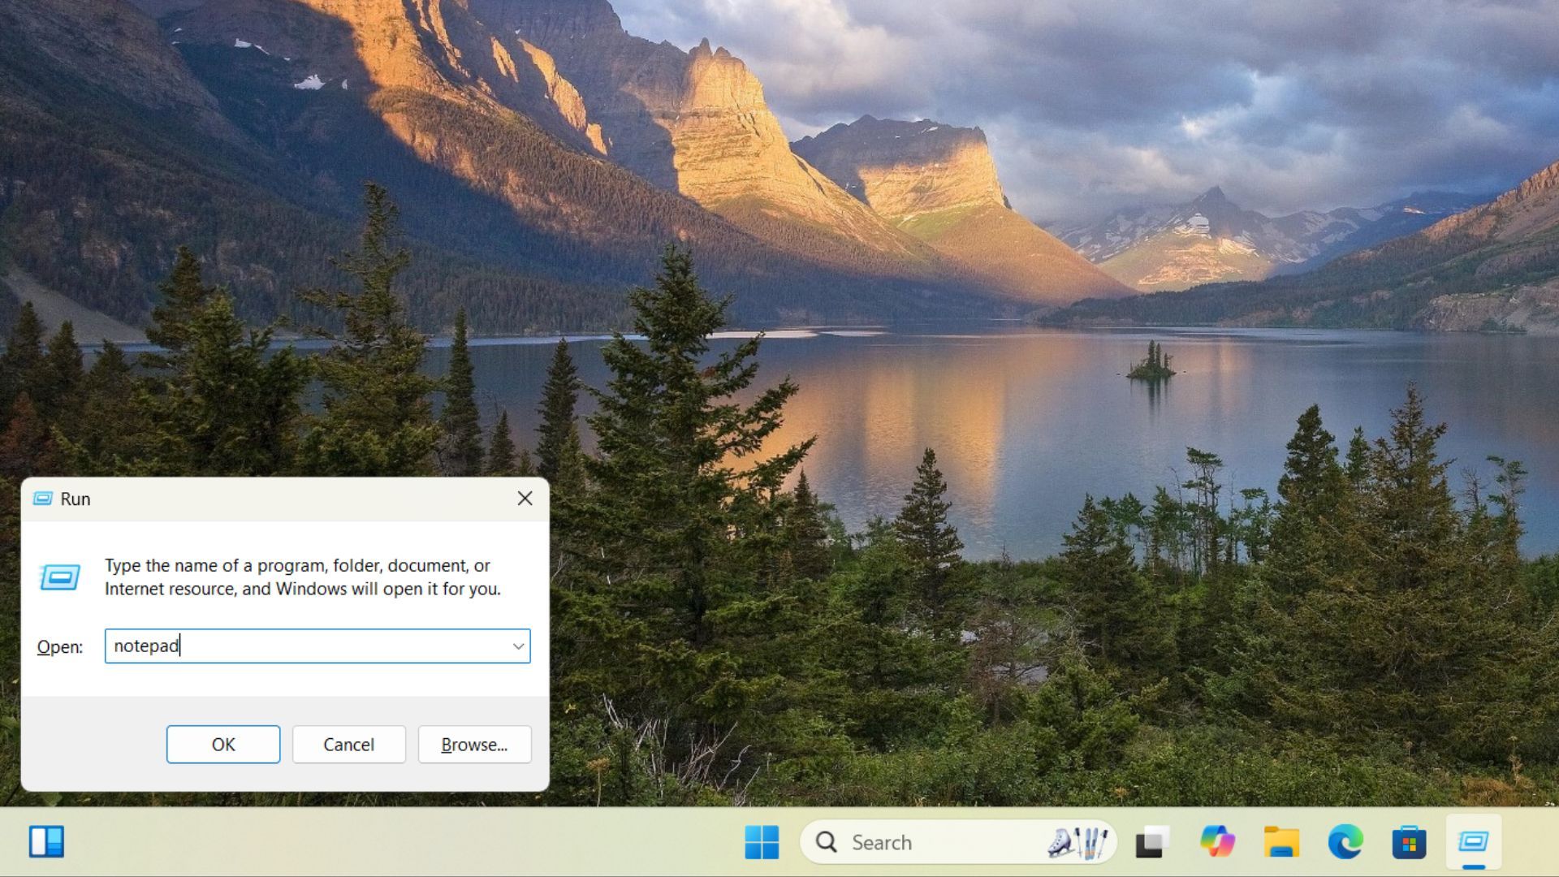Expand the Open field history dropdown

(x=519, y=646)
